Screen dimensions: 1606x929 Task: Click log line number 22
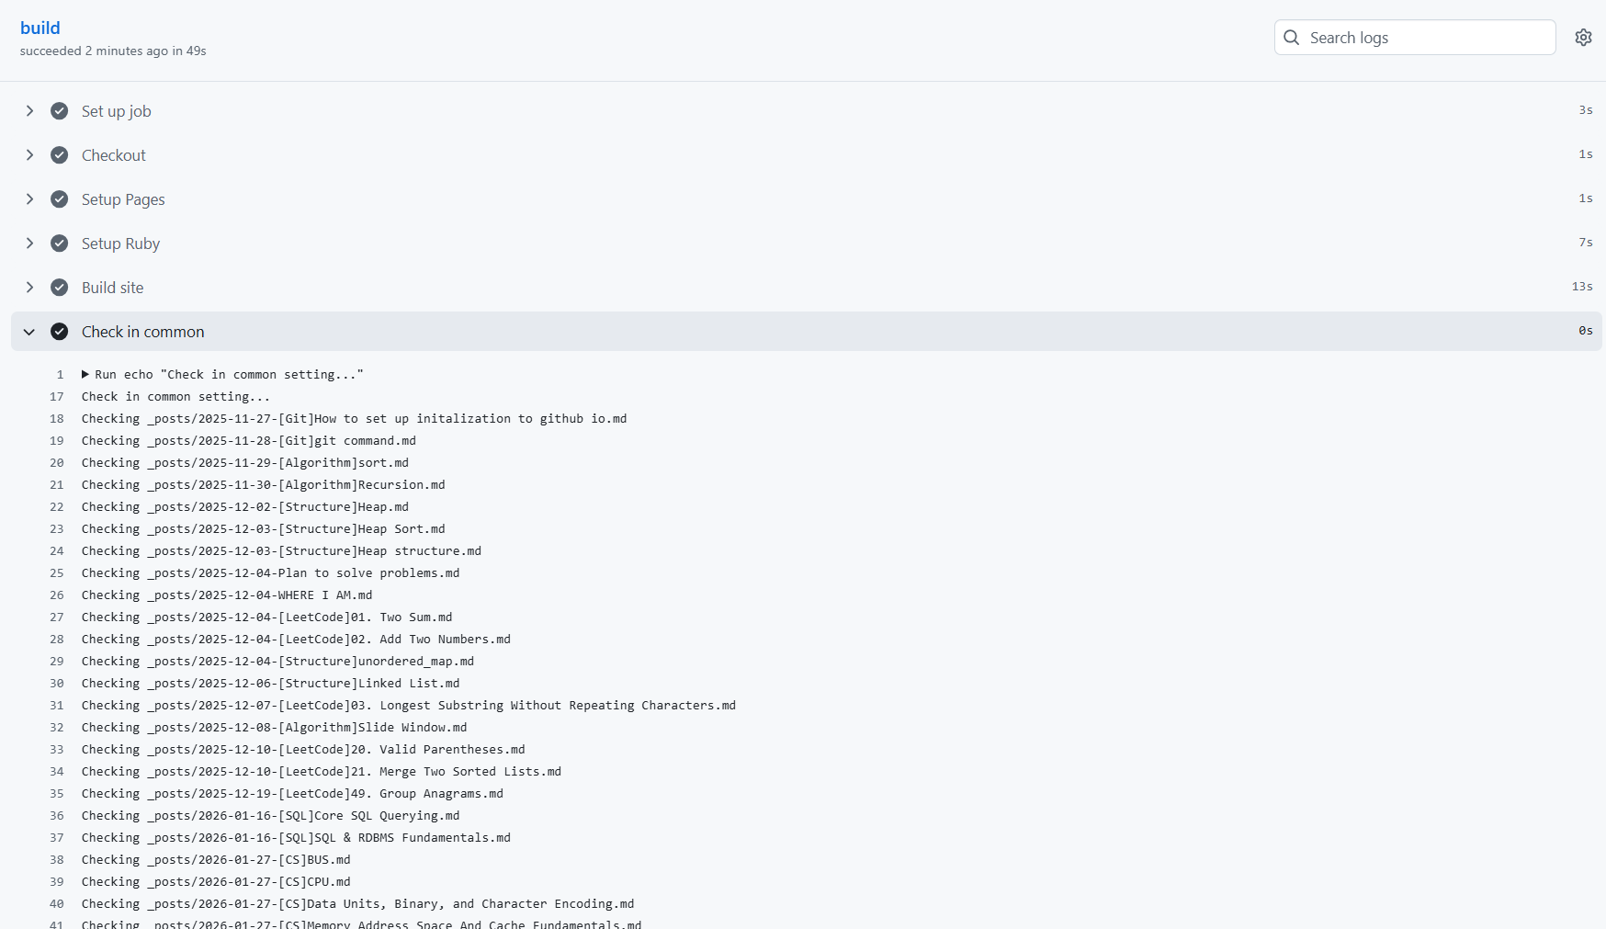coord(57,507)
